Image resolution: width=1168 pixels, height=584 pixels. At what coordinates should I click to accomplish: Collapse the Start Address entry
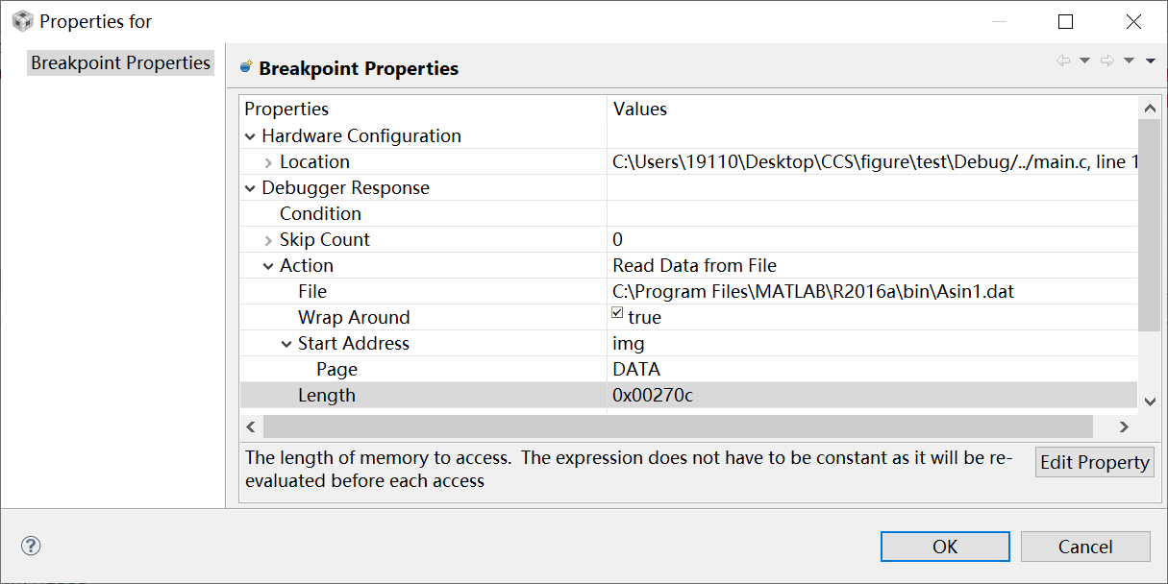click(286, 342)
